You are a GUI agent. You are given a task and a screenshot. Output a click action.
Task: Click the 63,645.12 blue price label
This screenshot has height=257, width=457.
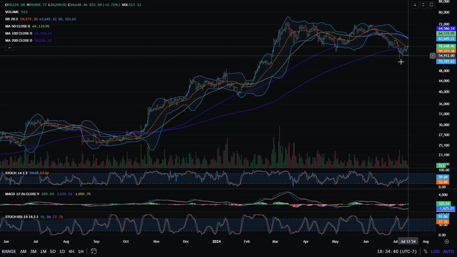click(446, 39)
